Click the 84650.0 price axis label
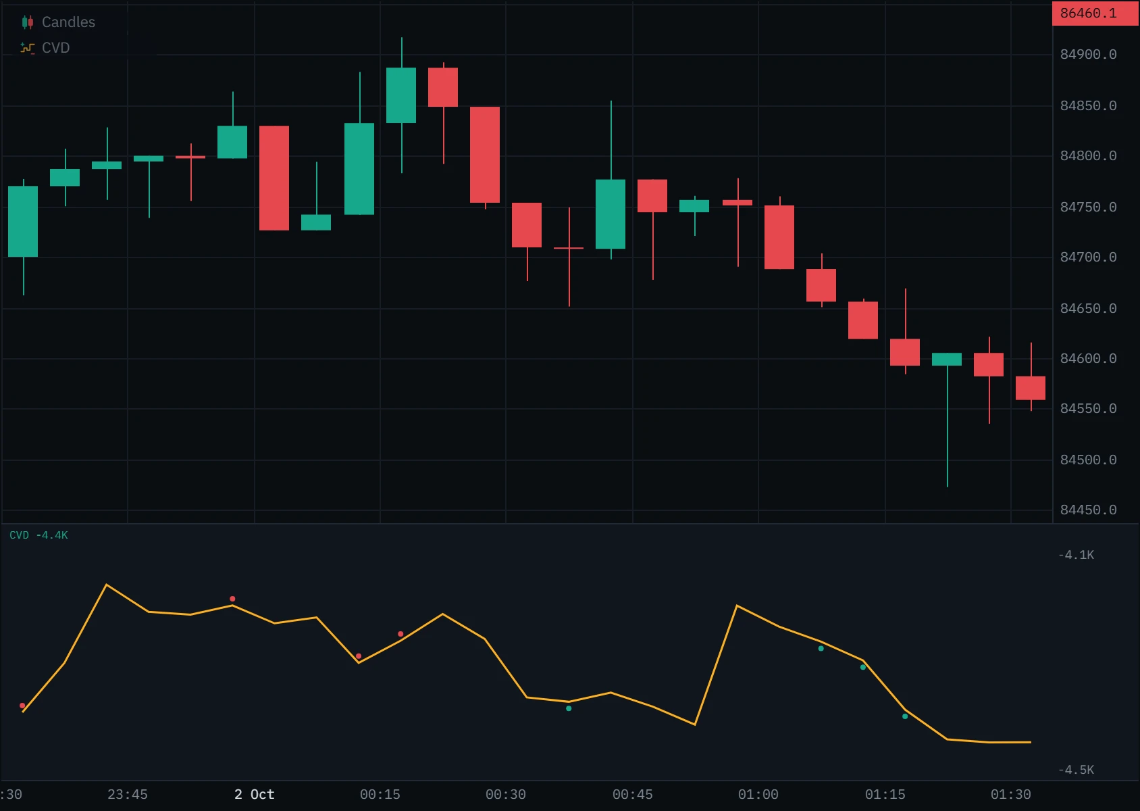Image resolution: width=1140 pixels, height=811 pixels. coord(1088,308)
